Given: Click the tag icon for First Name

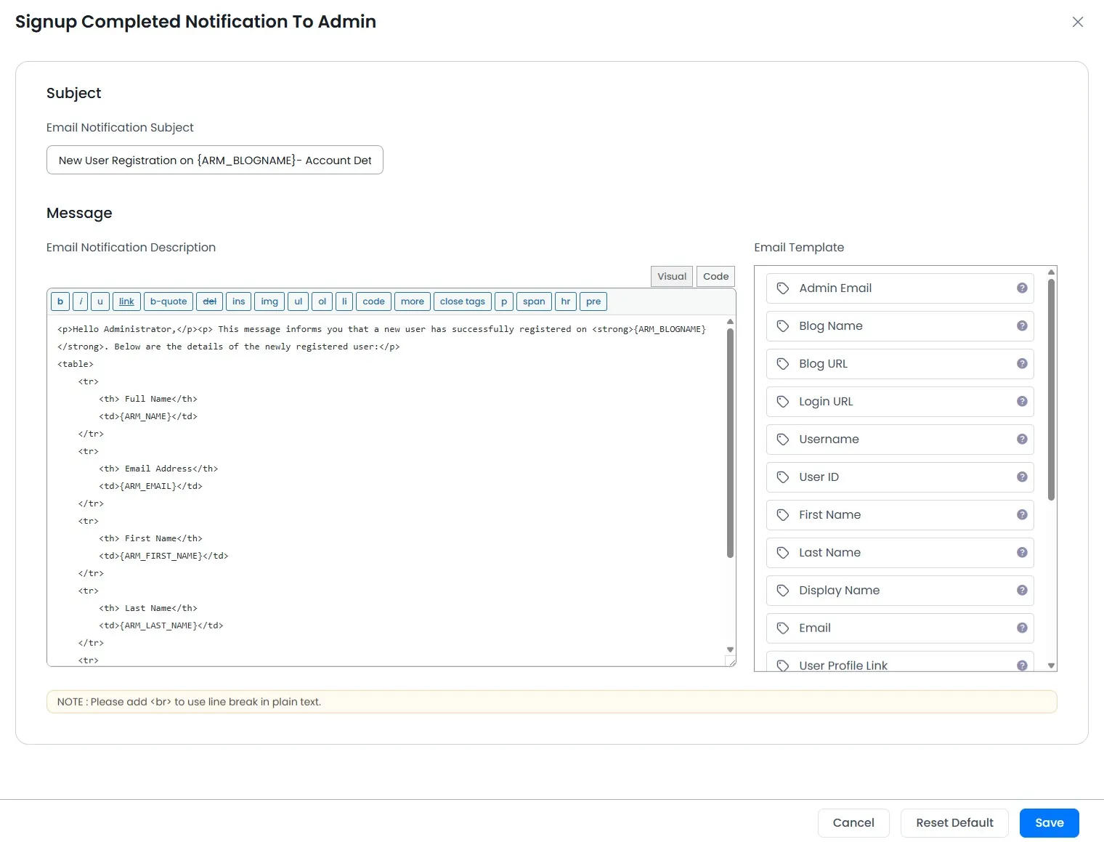Looking at the screenshot, I should tap(783, 515).
